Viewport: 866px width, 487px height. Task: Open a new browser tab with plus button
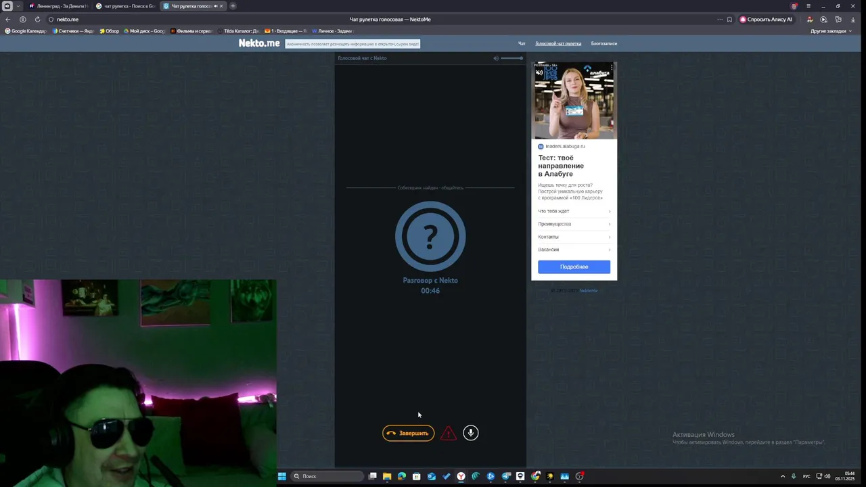[233, 6]
